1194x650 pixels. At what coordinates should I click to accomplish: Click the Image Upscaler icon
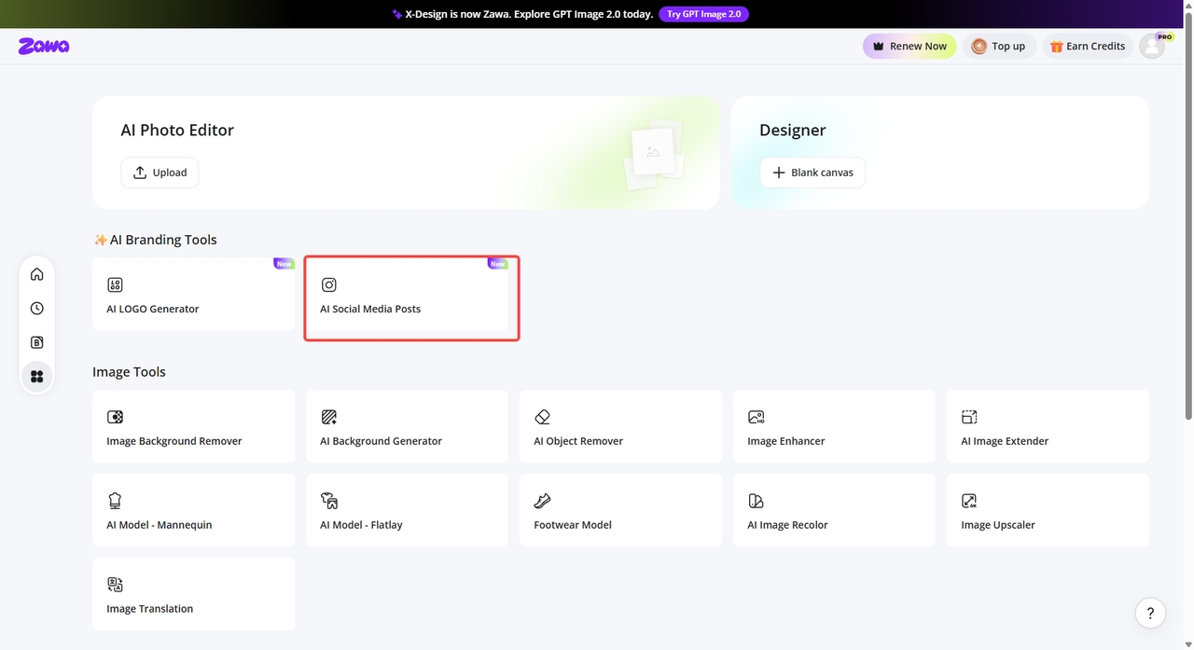pyautogui.click(x=969, y=501)
